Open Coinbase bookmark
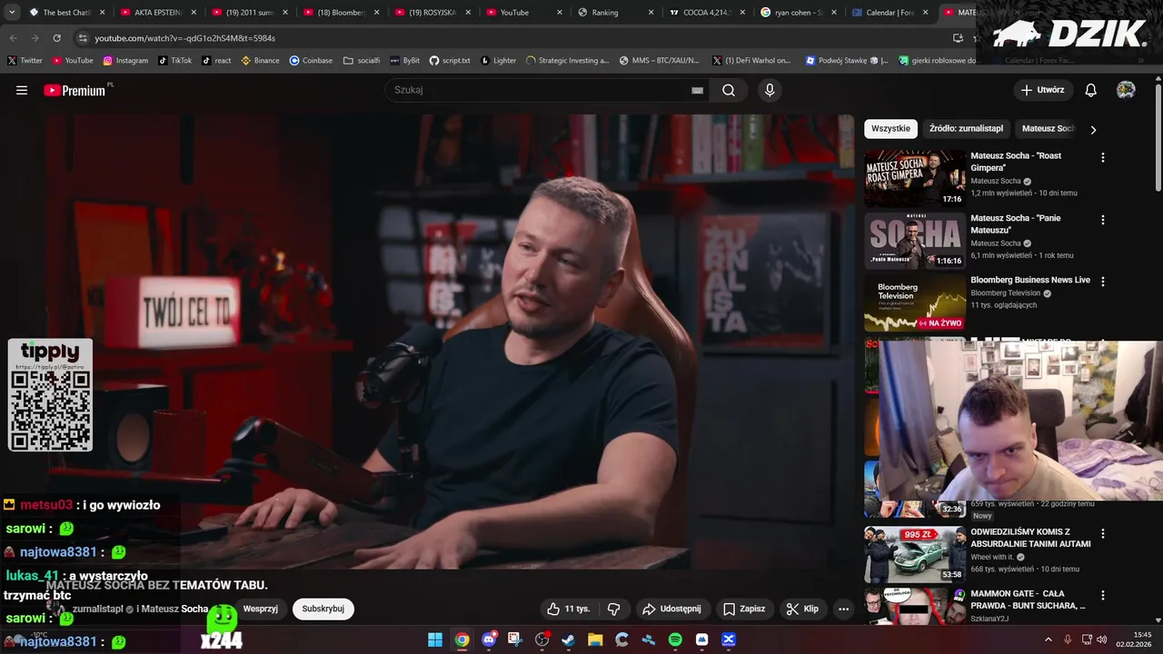 311,61
